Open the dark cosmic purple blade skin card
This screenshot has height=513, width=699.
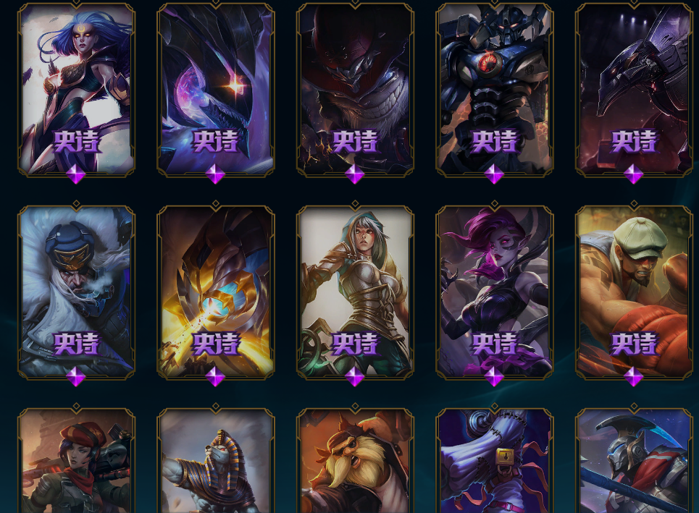click(216, 89)
